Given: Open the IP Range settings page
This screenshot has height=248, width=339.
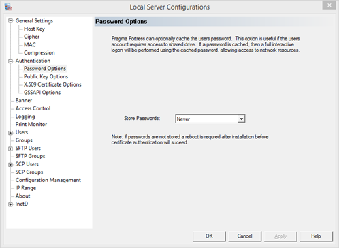Looking at the screenshot, I should point(25,188).
